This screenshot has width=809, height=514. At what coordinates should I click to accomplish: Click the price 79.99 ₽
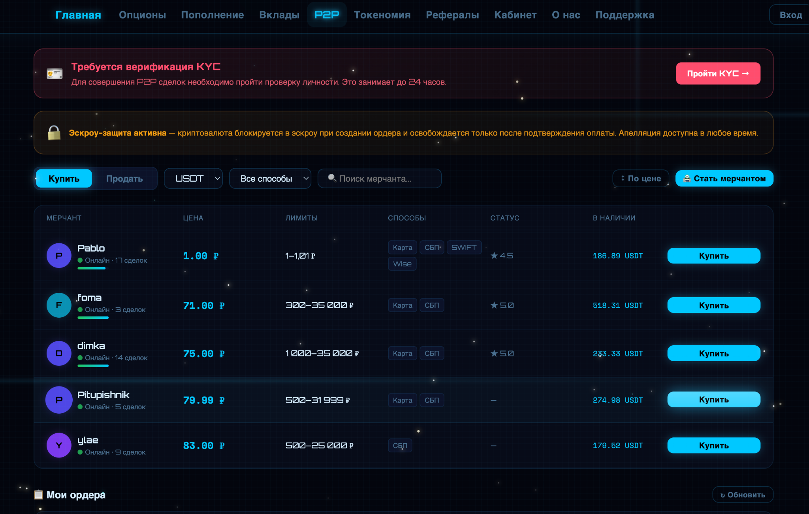tap(204, 400)
